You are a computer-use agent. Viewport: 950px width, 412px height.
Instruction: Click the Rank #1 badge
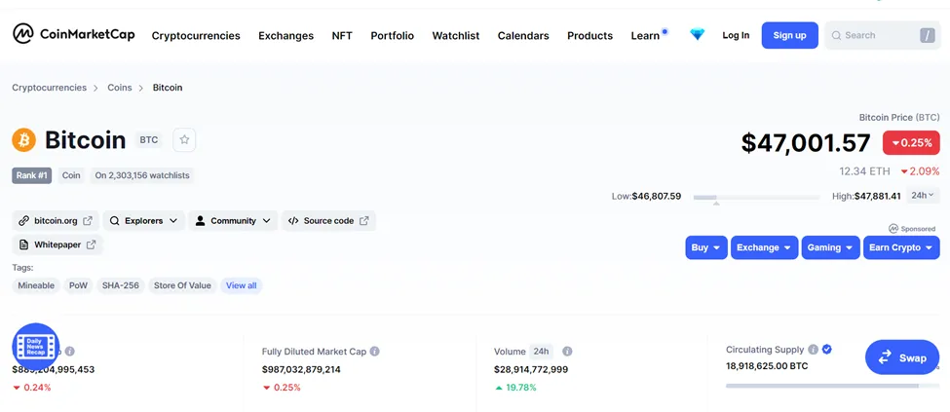click(31, 175)
